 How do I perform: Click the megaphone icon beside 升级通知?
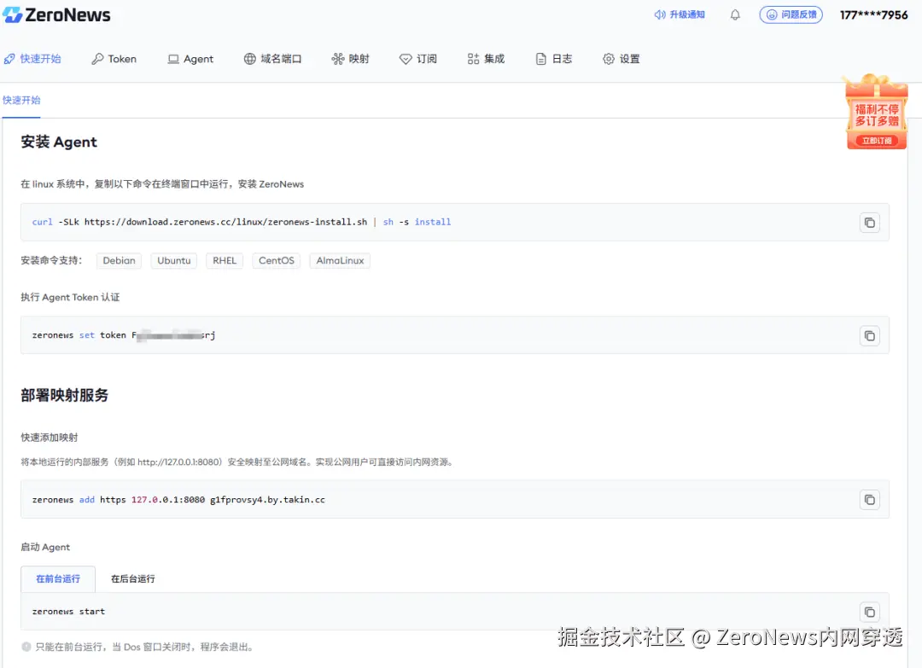pyautogui.click(x=660, y=15)
